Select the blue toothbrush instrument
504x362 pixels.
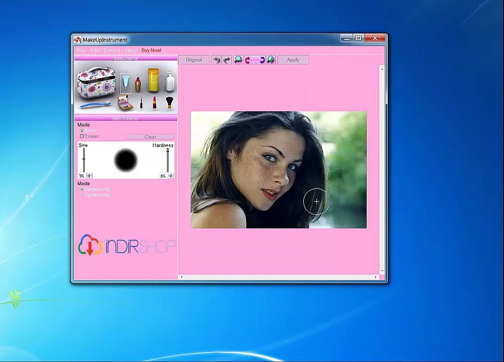click(x=96, y=104)
